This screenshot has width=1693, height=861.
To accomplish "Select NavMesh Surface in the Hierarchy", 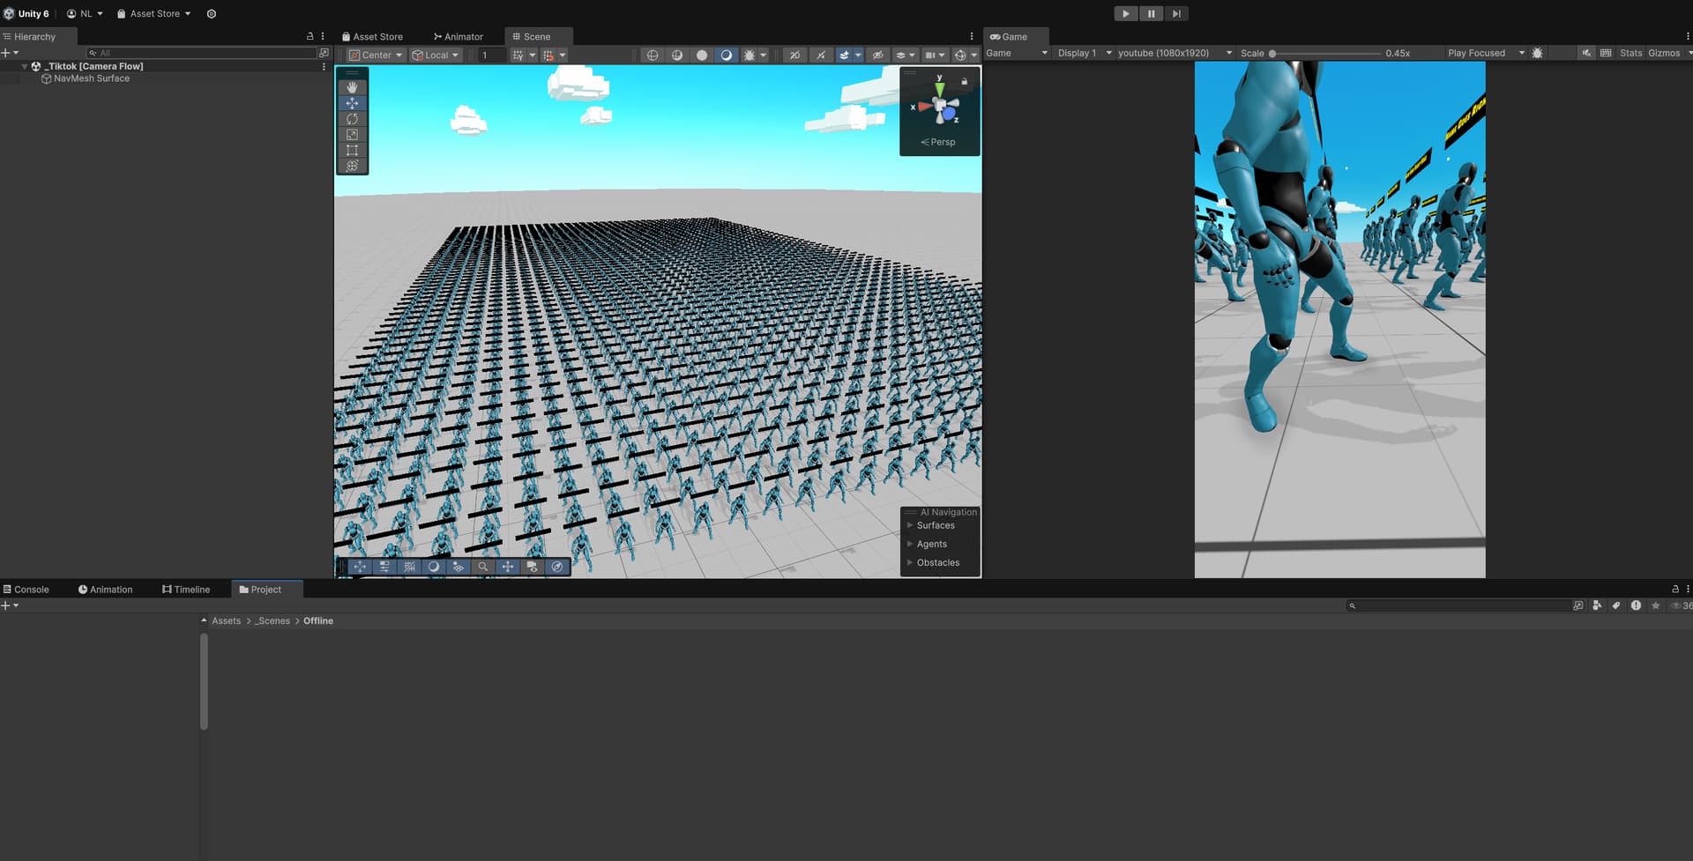I will (x=92, y=78).
